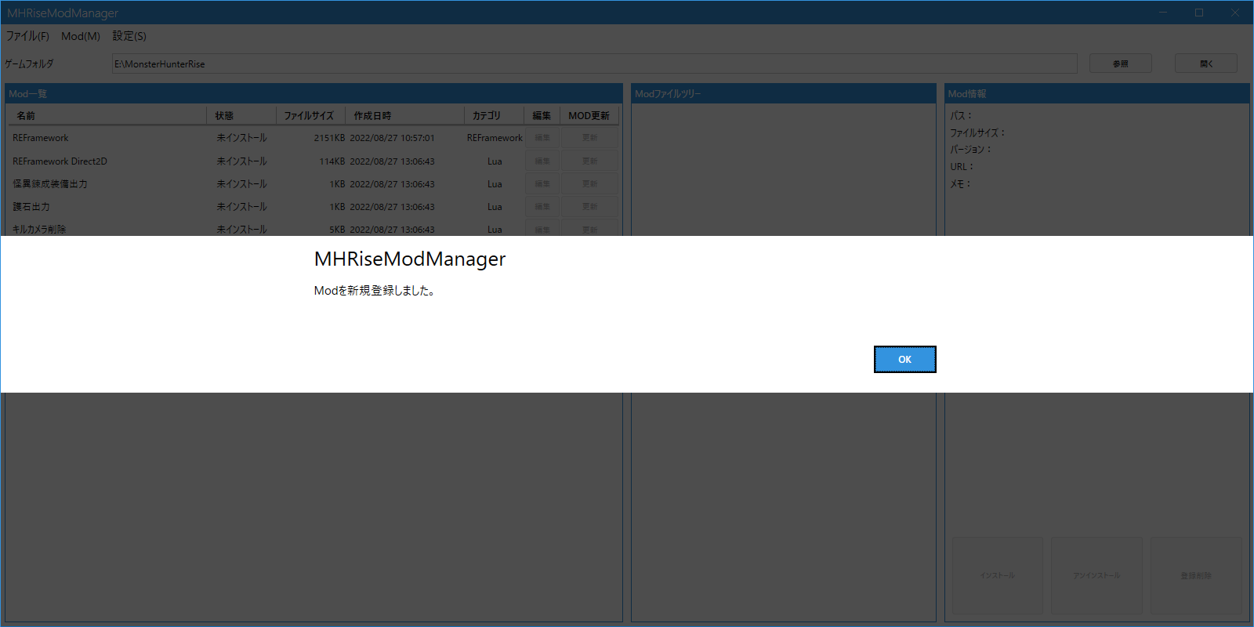Viewport: 1254px width, 627px height.
Task: Click the 5KB file size cell
Action: (337, 230)
